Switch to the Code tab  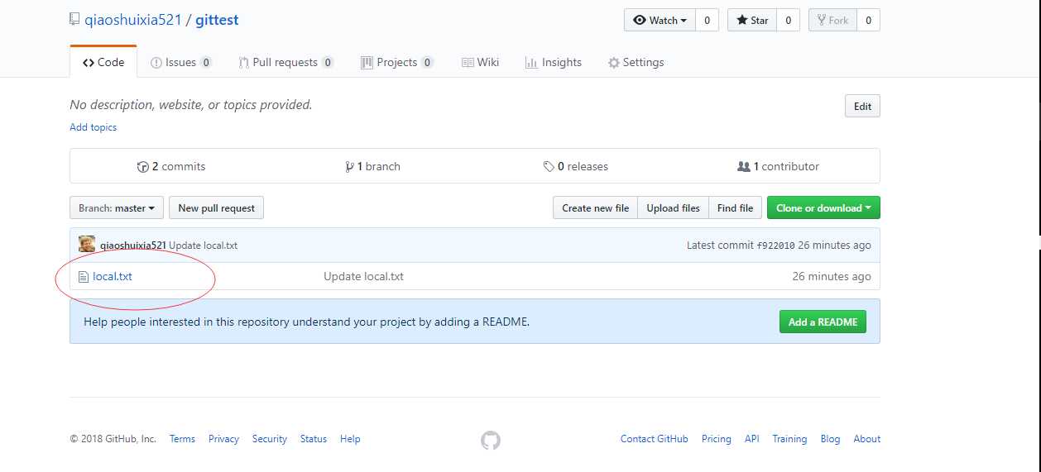(x=103, y=62)
